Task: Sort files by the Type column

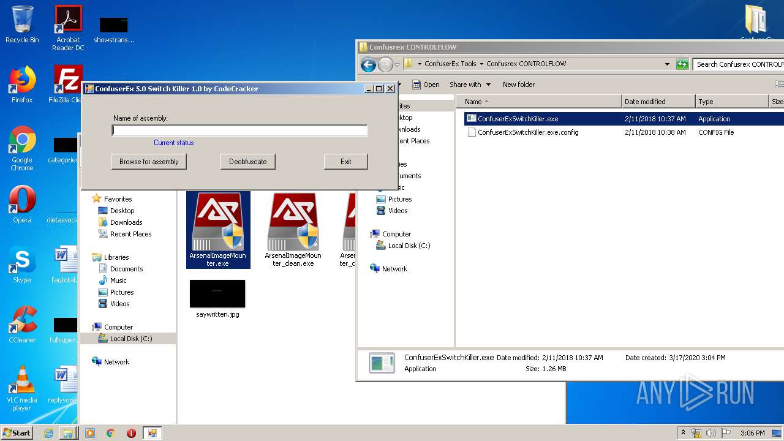Action: [x=732, y=102]
